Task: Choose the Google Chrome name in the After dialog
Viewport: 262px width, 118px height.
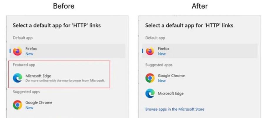Action: (171, 76)
